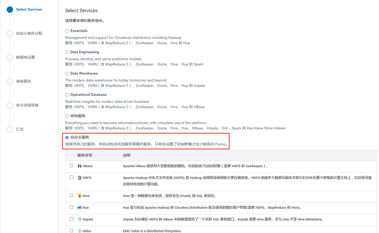The height and width of the screenshot is (233, 379).
Task: Check the Hue service checkbox
Action: point(71,207)
